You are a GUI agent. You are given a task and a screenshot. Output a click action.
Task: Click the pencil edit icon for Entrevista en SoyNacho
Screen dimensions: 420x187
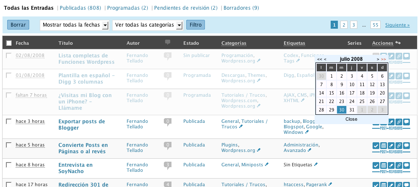391,165
